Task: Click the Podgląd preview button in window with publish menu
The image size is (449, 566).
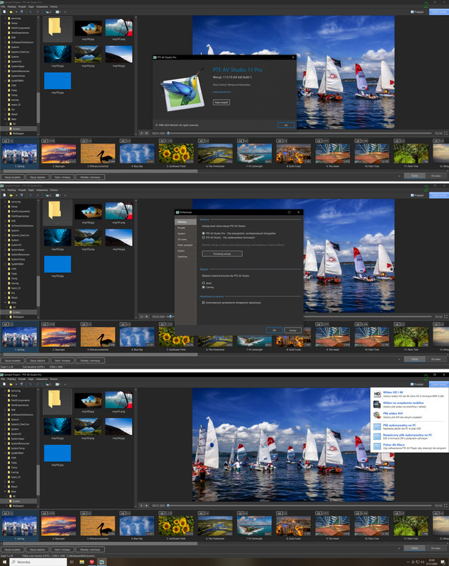Action: point(417,384)
